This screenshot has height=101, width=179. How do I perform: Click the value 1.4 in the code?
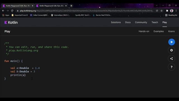click(x=37, y=68)
